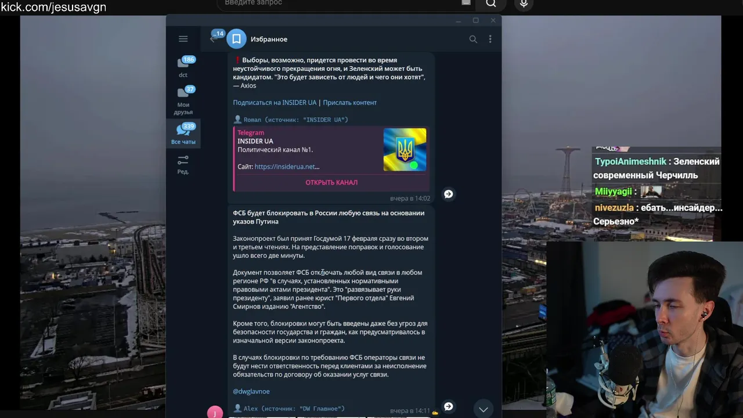The height and width of the screenshot is (418, 743).
Task: Click the ФСБ будет блокировать headline
Action: [329, 217]
